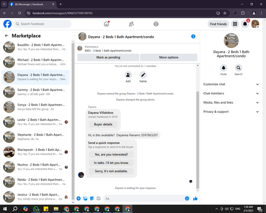266x213 pixels.
Task: Click the conversation list scrollbar
Action: pos(73,121)
